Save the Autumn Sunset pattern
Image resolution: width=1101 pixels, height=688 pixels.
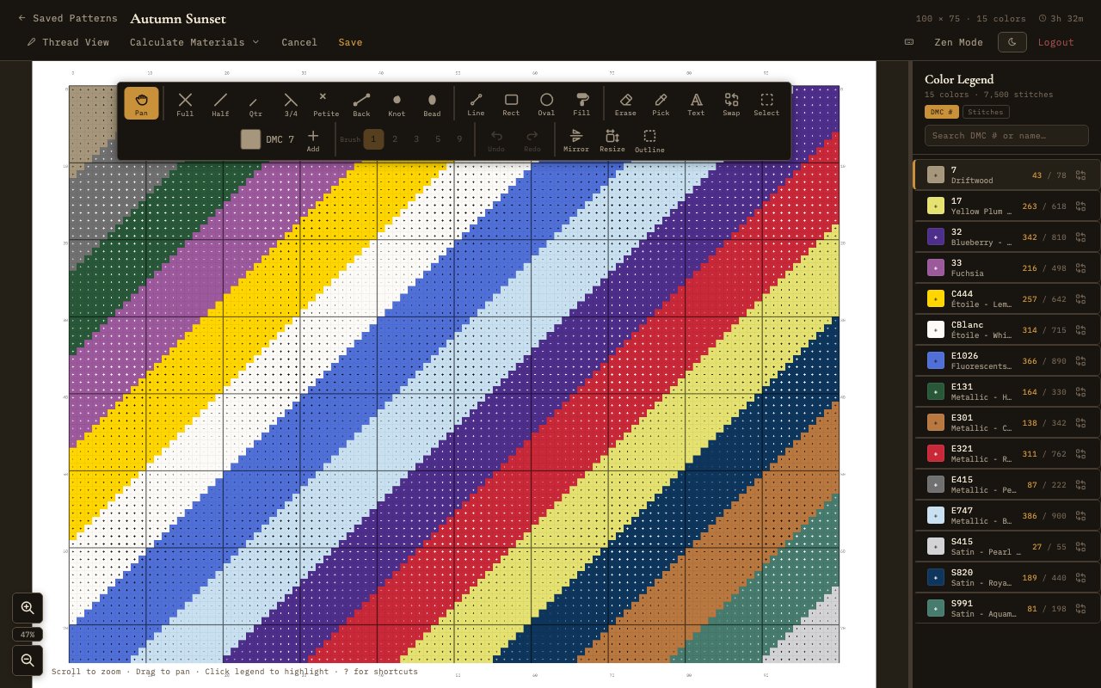click(x=350, y=42)
